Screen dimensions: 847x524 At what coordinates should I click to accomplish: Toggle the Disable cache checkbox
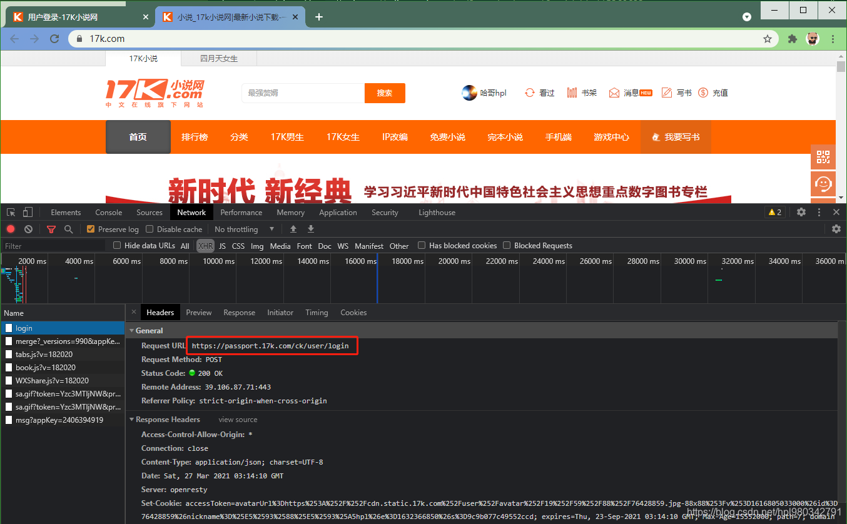click(150, 229)
